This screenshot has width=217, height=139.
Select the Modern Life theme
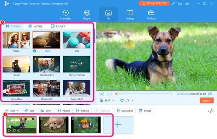[x=46, y=88]
